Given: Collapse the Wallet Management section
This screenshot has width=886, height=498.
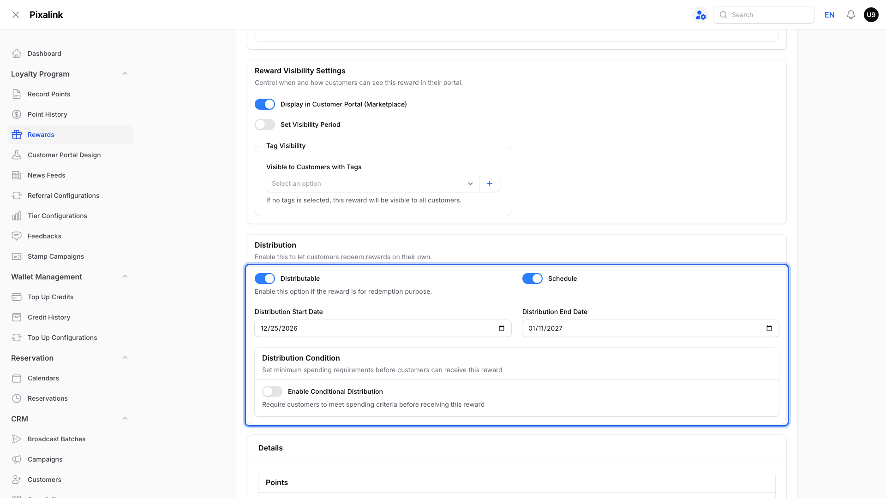Looking at the screenshot, I should (x=125, y=277).
